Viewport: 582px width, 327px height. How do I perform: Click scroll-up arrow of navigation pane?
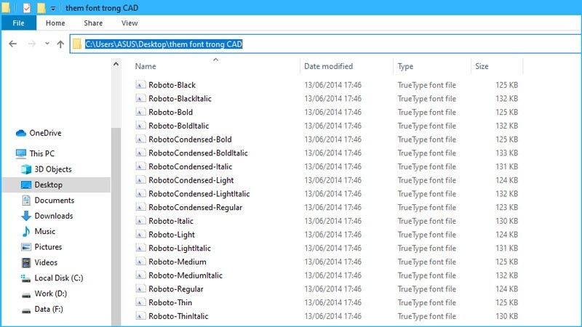(116, 64)
